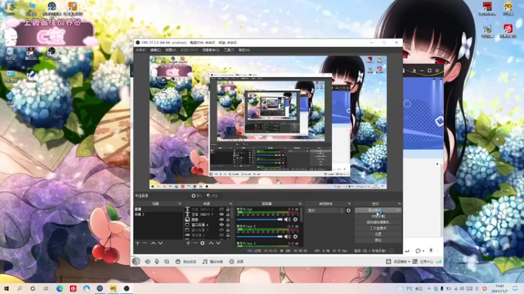Viewport: 524px width, 294px height.
Task: Click the speaker icon in the bottom app bar
Action: click(x=148, y=262)
